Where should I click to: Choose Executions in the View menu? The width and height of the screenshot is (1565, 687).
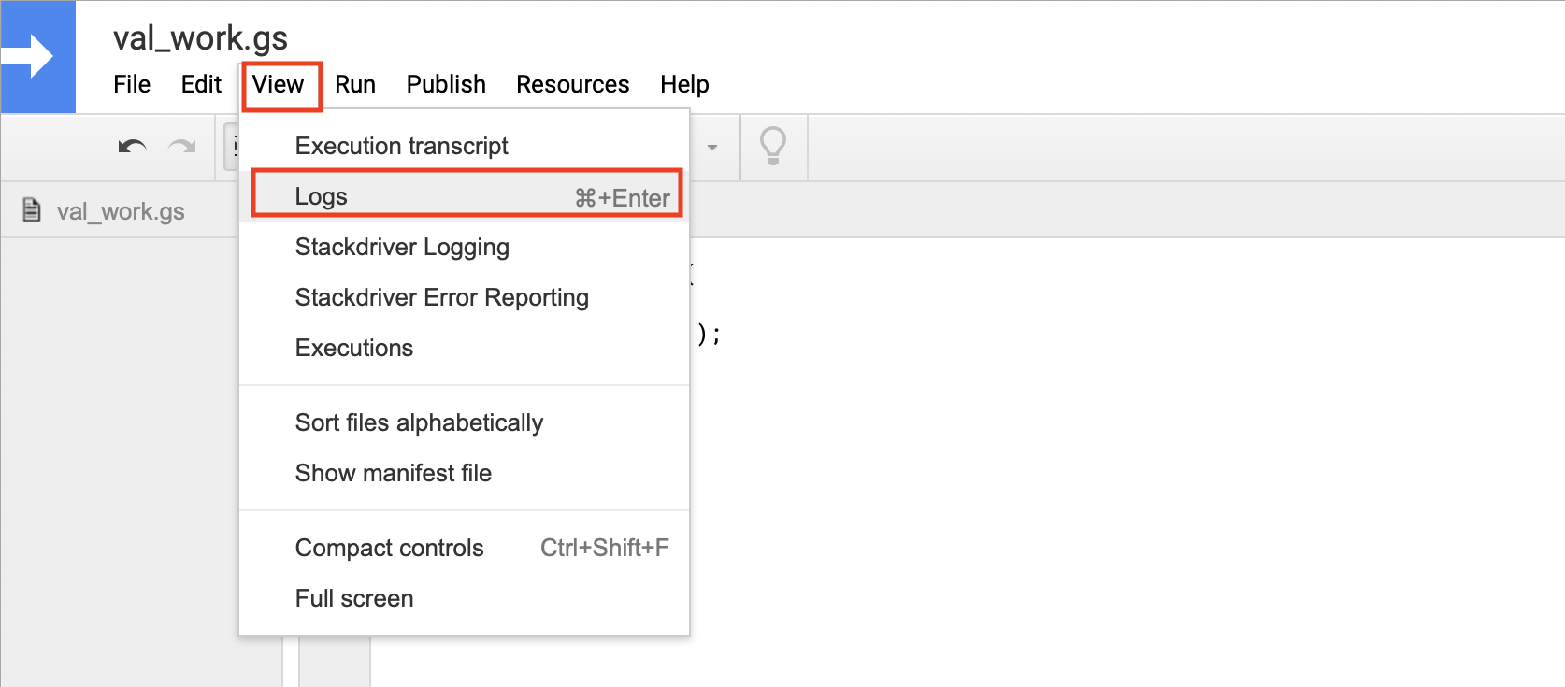coord(465,348)
